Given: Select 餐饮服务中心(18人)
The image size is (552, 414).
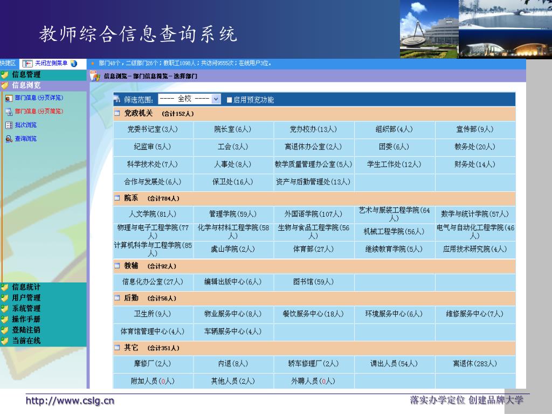Looking at the screenshot, I should 313,314.
